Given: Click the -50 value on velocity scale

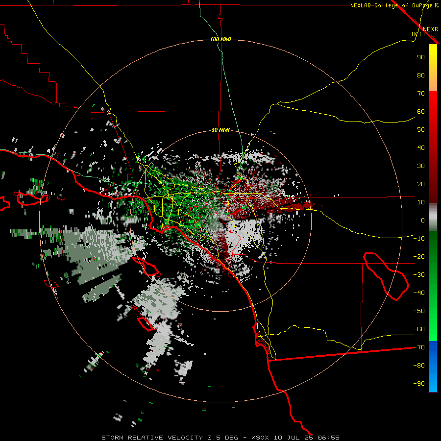Looking at the screenshot, I should click(x=419, y=311).
